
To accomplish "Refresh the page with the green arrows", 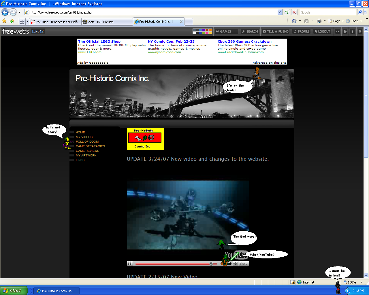I will point(287,12).
